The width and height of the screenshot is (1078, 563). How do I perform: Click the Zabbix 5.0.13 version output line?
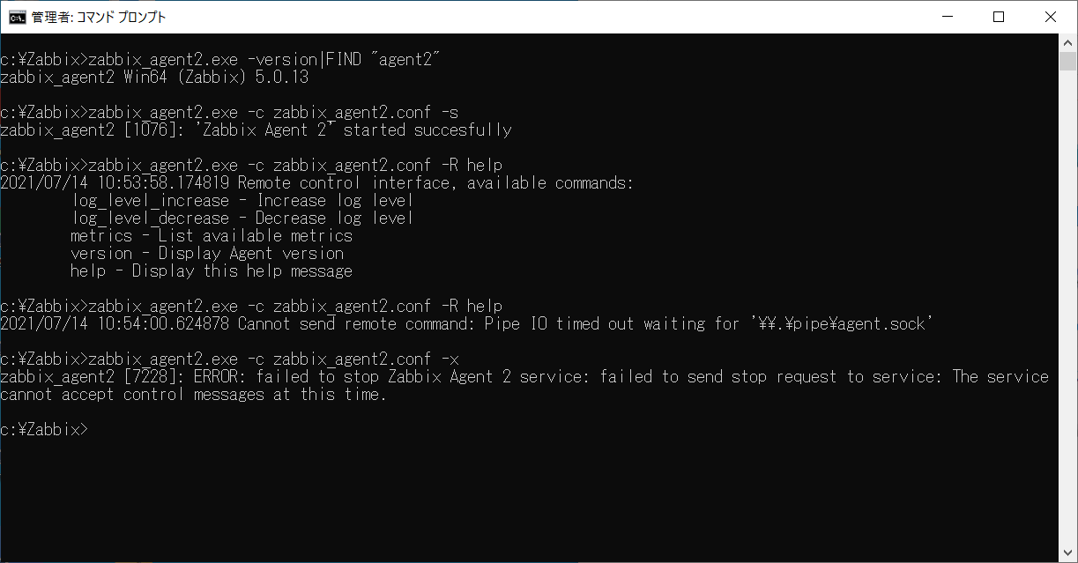pos(154,77)
